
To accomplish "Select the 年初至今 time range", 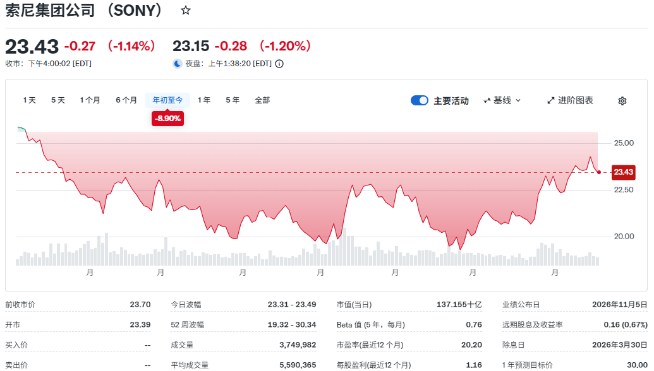I will click(167, 100).
